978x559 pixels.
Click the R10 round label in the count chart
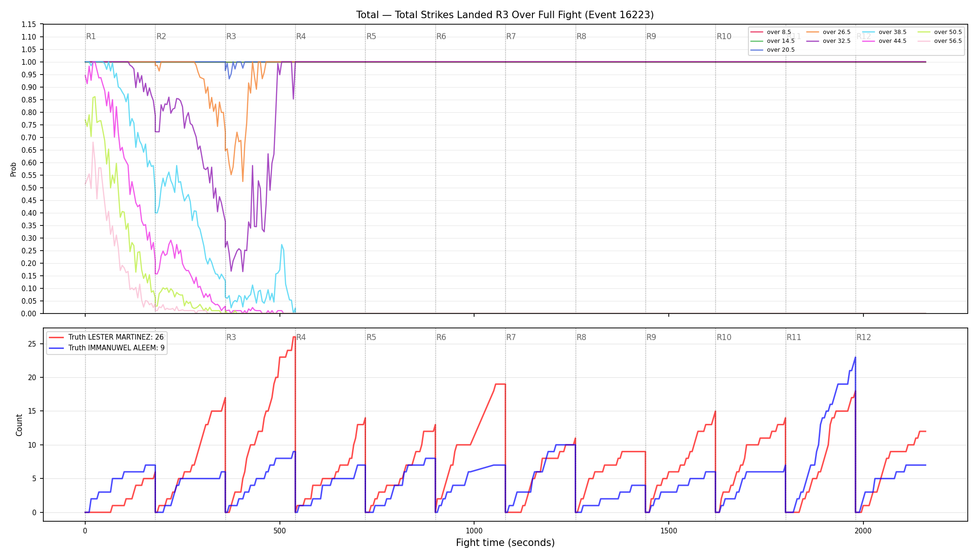pyautogui.click(x=724, y=337)
